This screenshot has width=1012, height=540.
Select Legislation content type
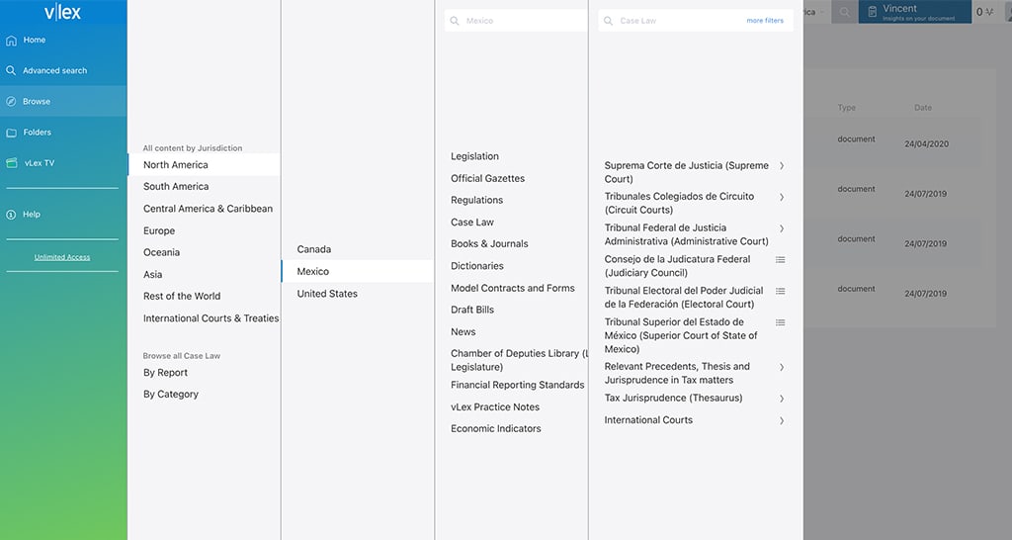474,156
